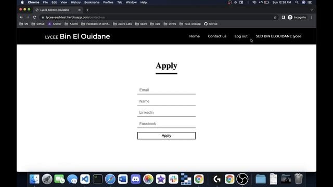Open the History menu

[75, 2]
